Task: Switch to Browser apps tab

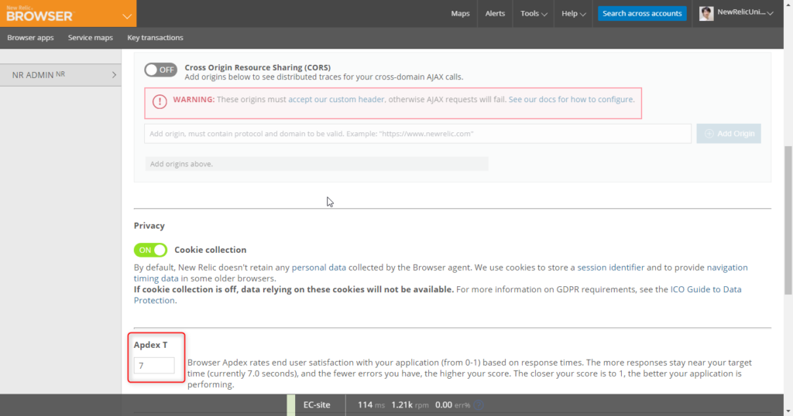Action: click(30, 38)
